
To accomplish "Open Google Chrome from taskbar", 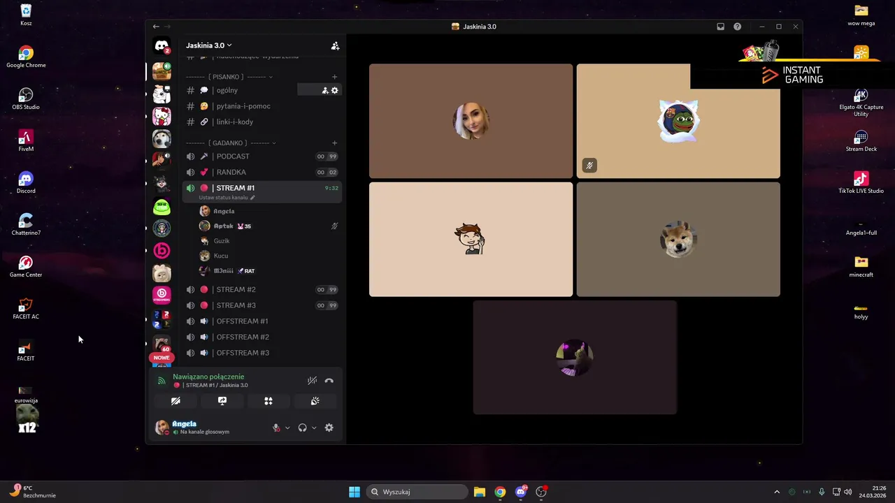I will [500, 492].
